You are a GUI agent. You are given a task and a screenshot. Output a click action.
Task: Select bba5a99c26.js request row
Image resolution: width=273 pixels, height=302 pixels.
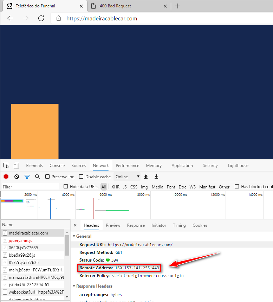point(32,255)
